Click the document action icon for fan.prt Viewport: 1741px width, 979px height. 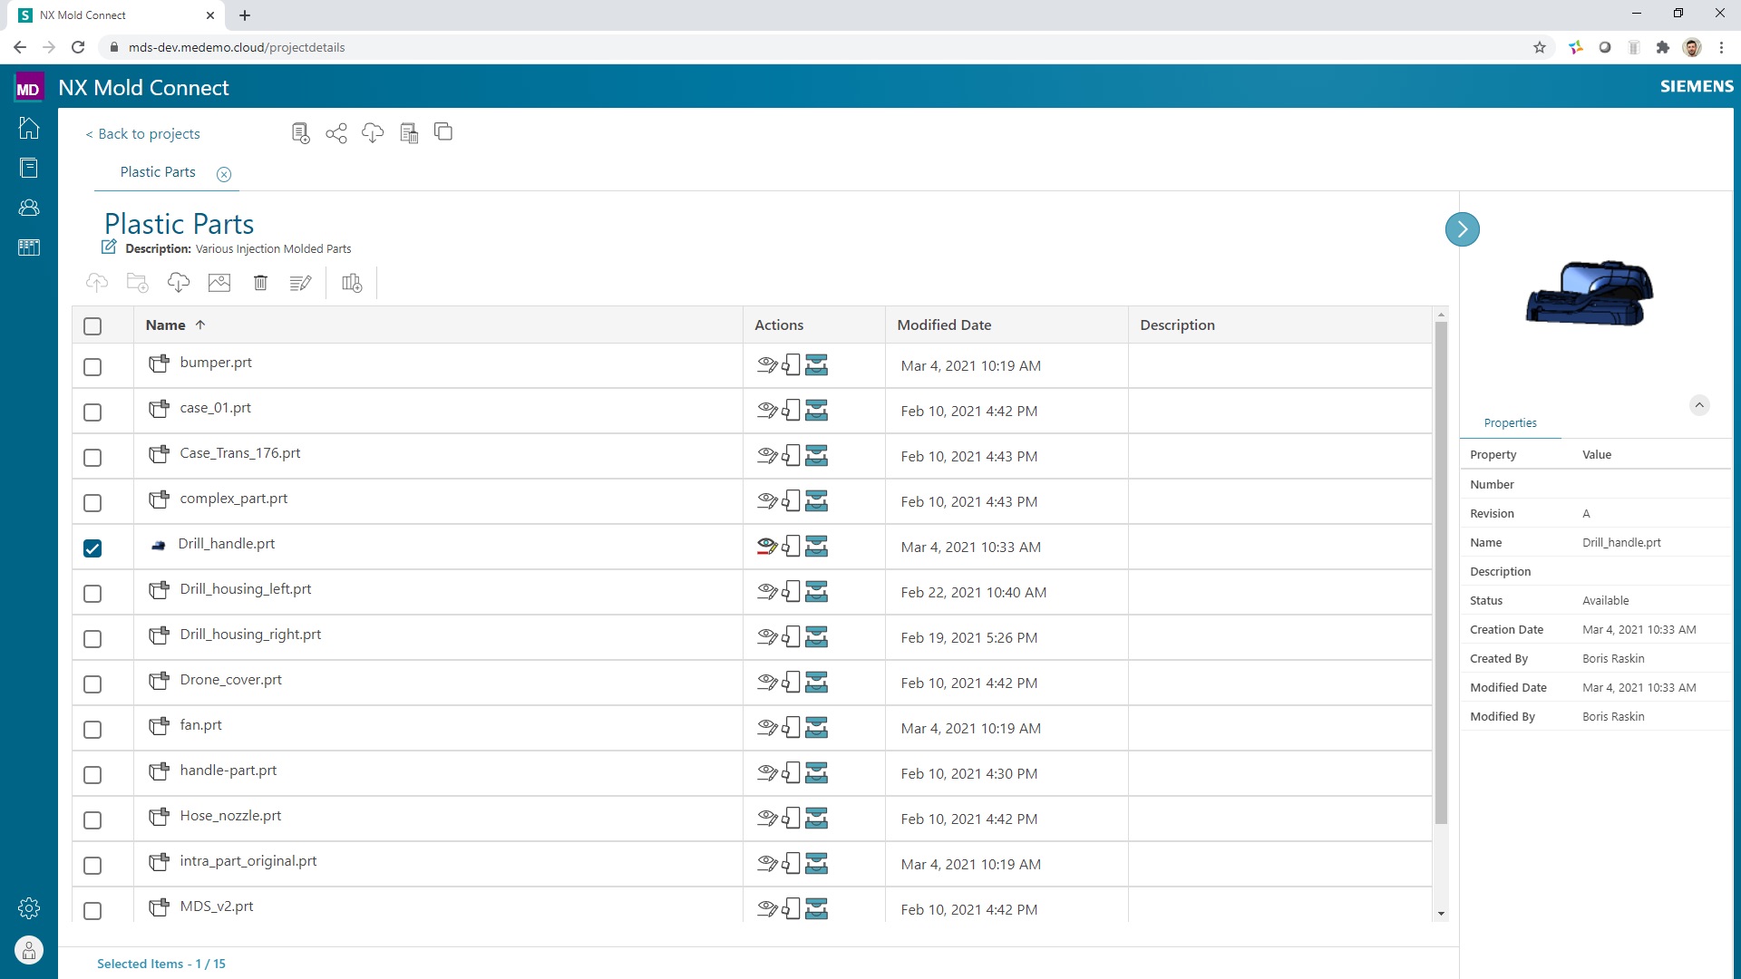(x=792, y=728)
